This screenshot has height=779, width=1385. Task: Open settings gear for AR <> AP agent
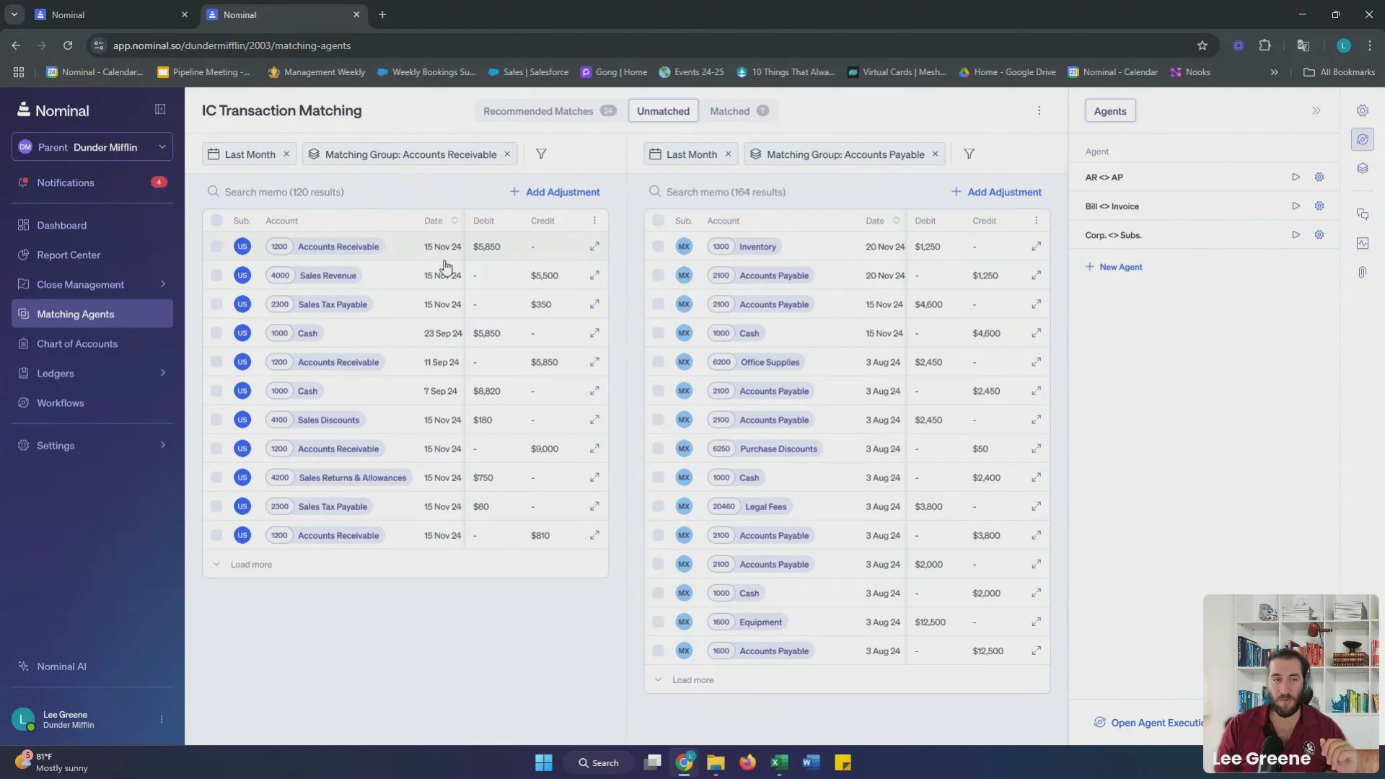click(1319, 177)
